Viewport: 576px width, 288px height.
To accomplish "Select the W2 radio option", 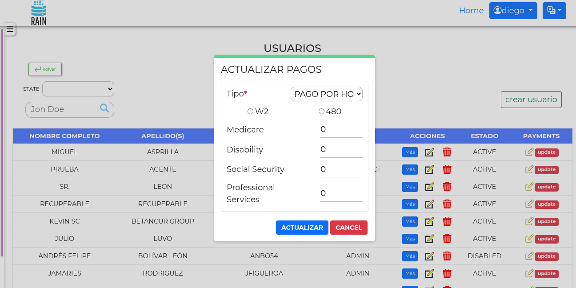I will (250, 112).
